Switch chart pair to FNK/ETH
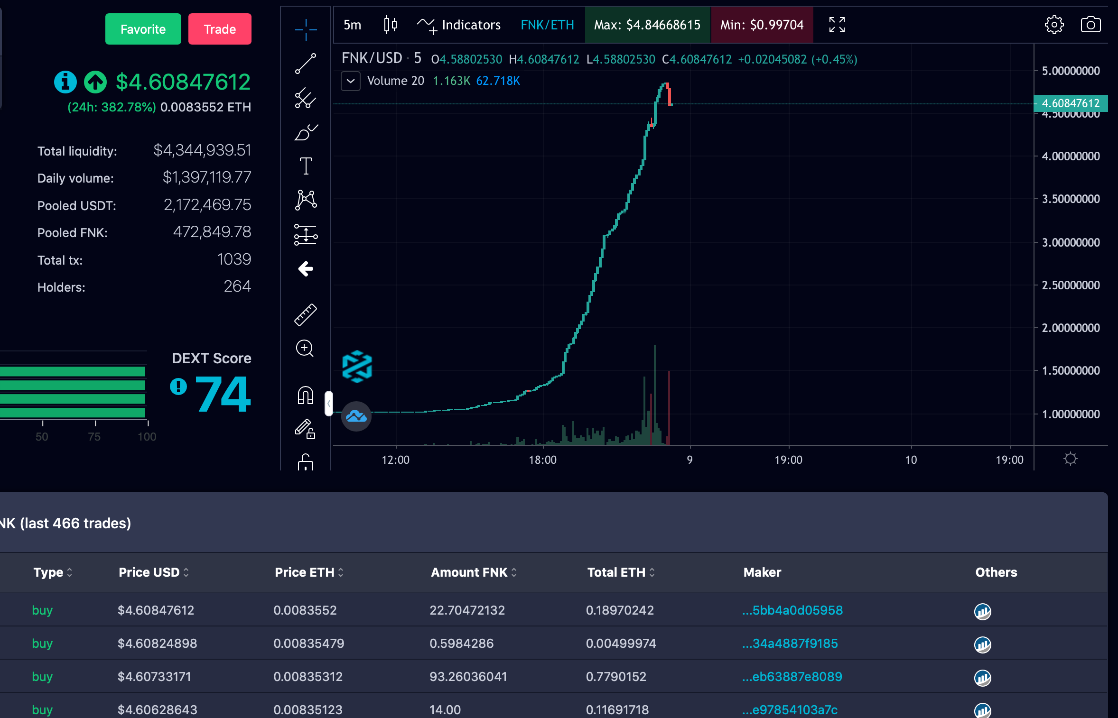The height and width of the screenshot is (718, 1118). (x=547, y=25)
